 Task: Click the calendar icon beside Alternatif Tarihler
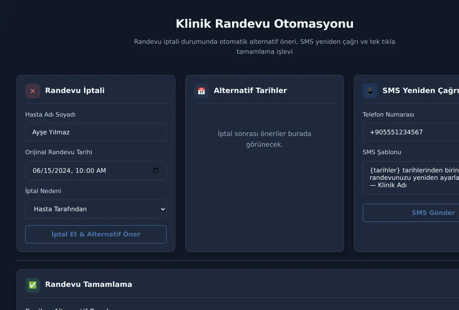(x=201, y=91)
